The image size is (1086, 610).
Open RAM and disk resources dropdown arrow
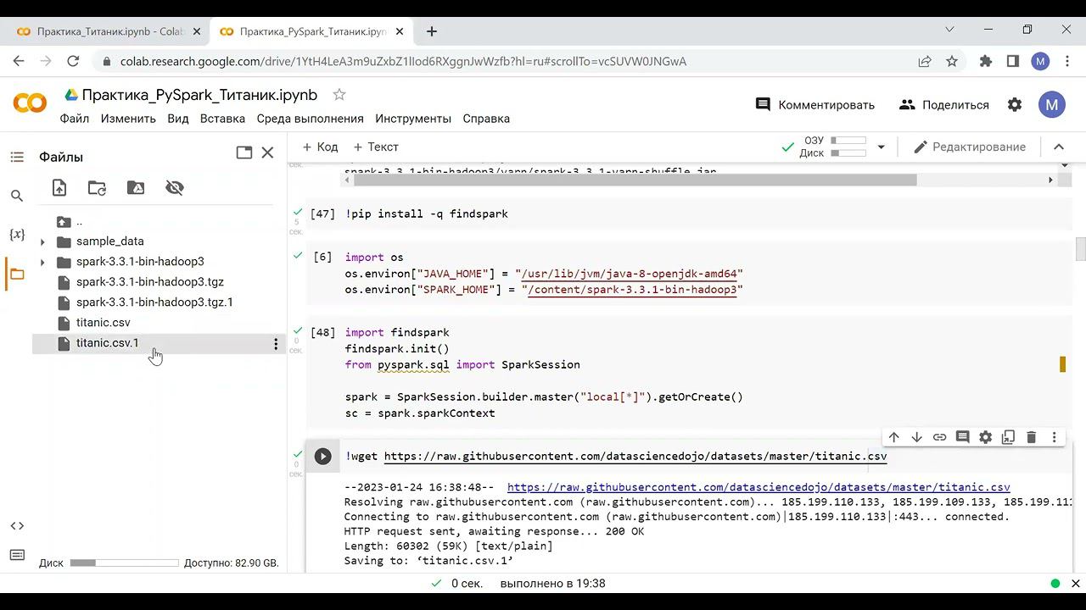(881, 147)
